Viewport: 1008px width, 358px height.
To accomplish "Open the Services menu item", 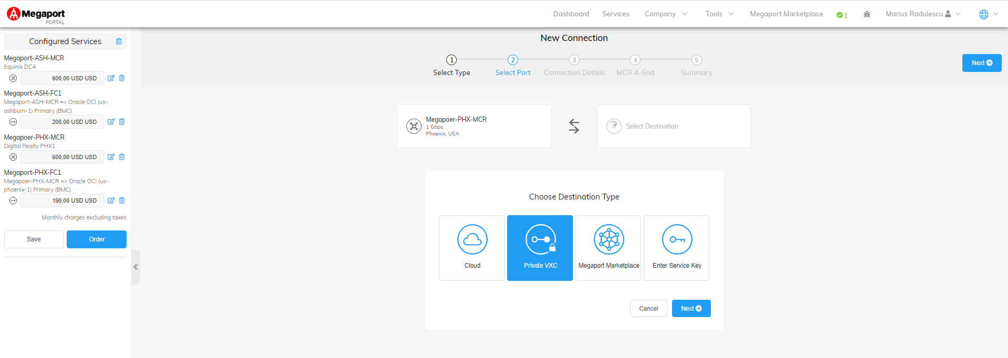I will click(615, 14).
